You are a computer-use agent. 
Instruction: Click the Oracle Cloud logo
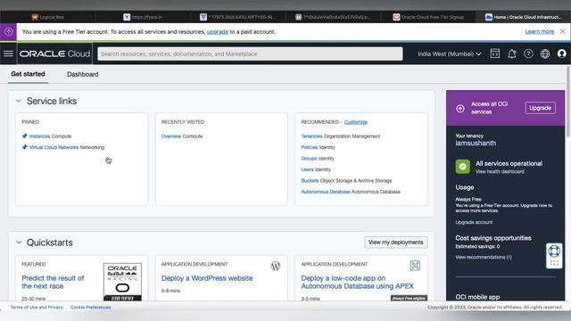pos(54,53)
